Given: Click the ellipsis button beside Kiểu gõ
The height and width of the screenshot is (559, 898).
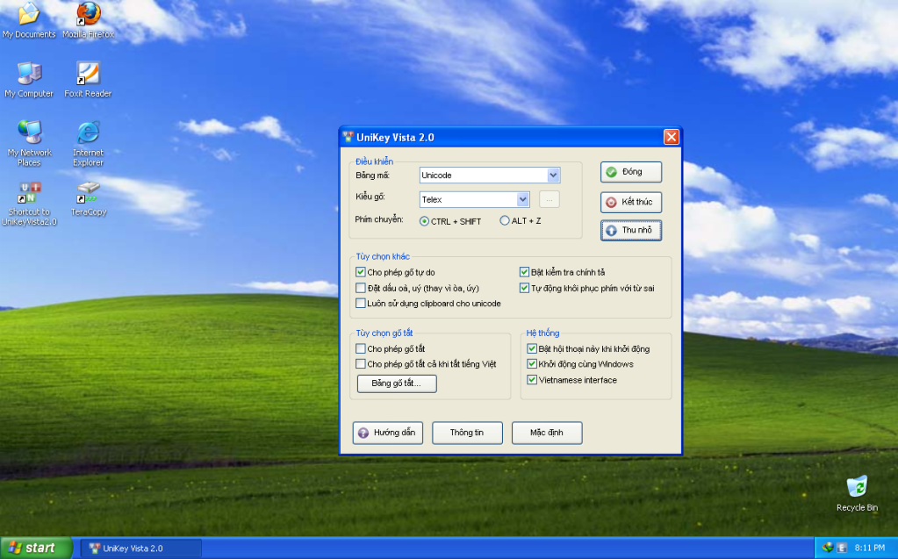Looking at the screenshot, I should pyautogui.click(x=550, y=199).
